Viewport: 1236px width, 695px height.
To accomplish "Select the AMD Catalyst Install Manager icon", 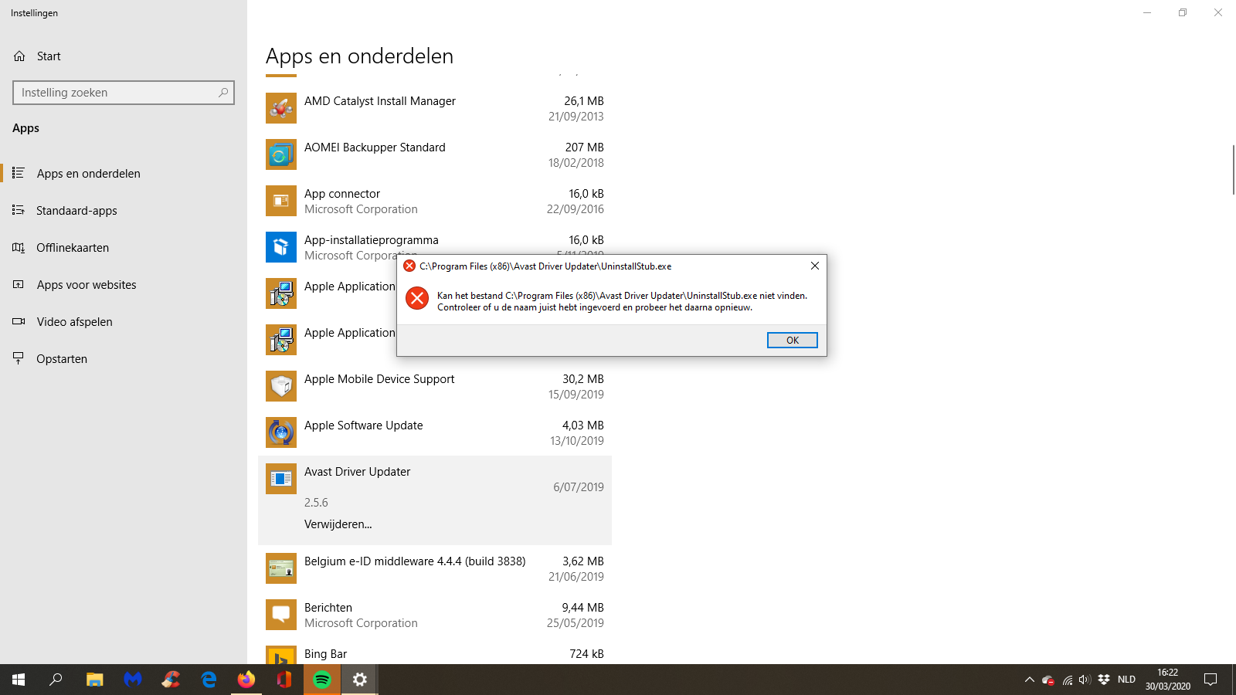I will coord(281,108).
